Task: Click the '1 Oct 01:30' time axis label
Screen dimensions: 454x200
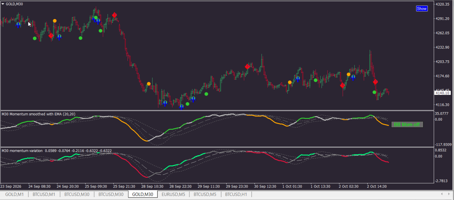Action: point(293,187)
